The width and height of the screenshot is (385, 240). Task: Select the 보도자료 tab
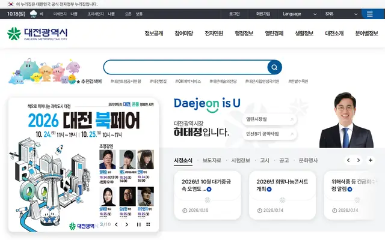pos(212,161)
